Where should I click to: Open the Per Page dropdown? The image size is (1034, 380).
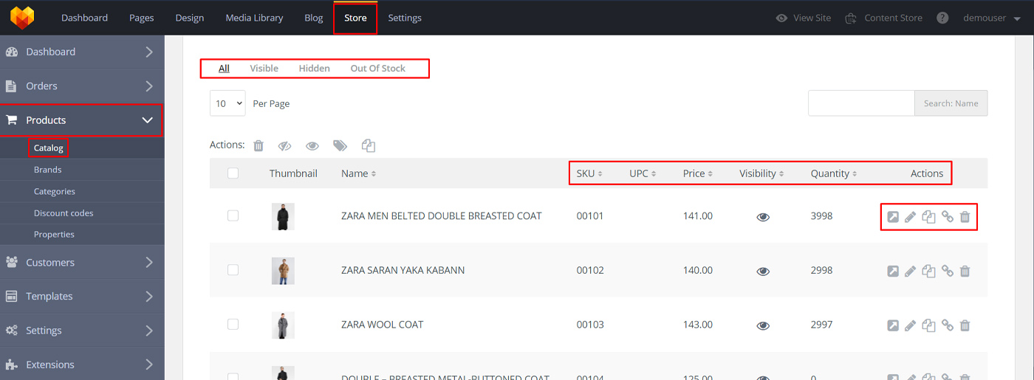(x=227, y=103)
